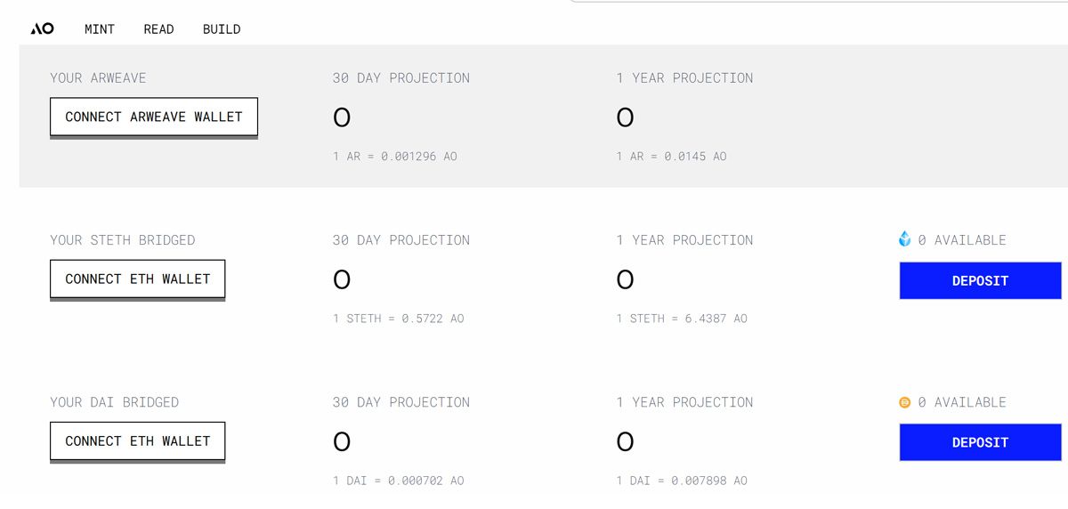The height and width of the screenshot is (509, 1068).
Task: Click Arweave 30 day projection value
Action: (342, 117)
